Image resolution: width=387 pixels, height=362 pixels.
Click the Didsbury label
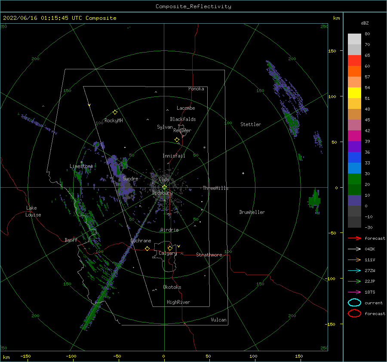pyautogui.click(x=162, y=193)
